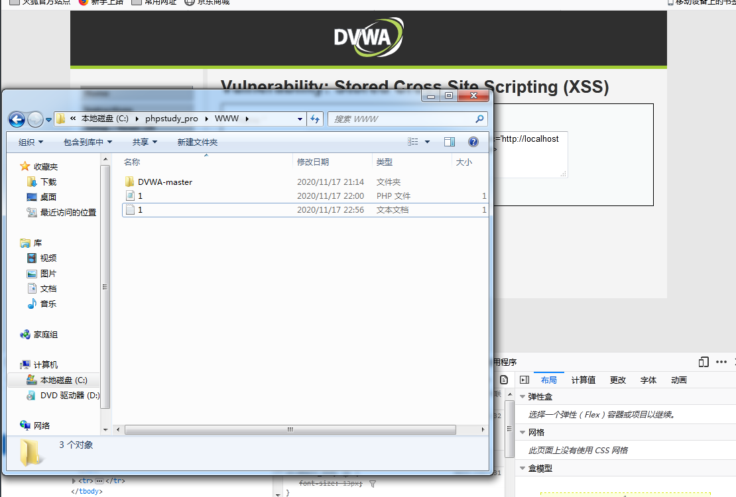Screen dimensions: 736x497
Task: Collapse the 网格 section in devtools
Action: [x=522, y=432]
